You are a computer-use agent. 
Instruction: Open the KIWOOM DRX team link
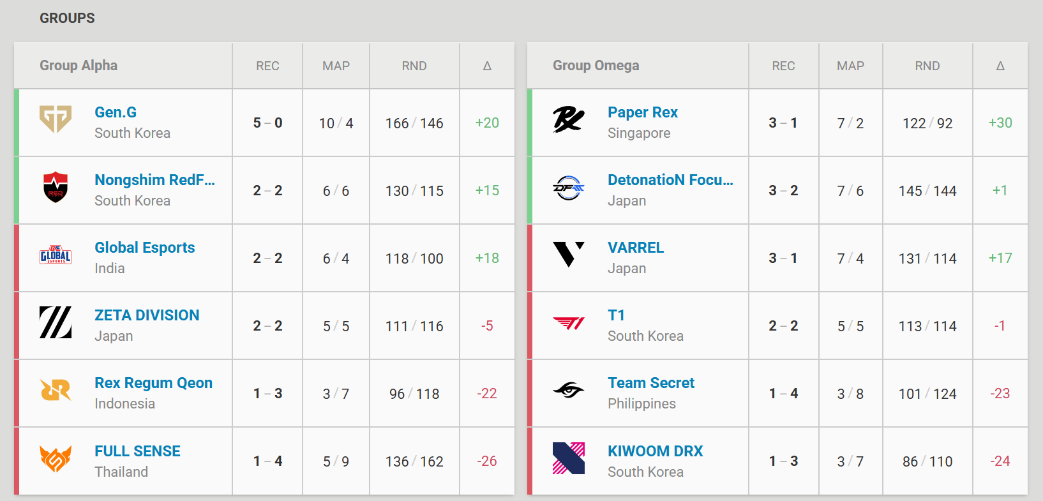[x=656, y=451]
